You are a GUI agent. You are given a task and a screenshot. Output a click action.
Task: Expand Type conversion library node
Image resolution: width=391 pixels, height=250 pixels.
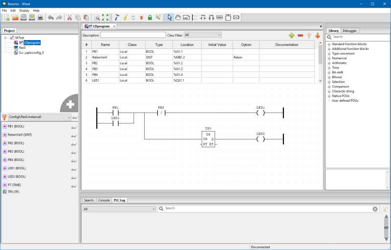pos(329,54)
